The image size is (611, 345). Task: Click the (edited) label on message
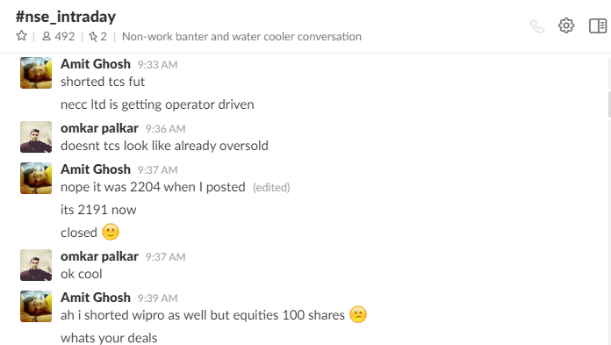271,188
